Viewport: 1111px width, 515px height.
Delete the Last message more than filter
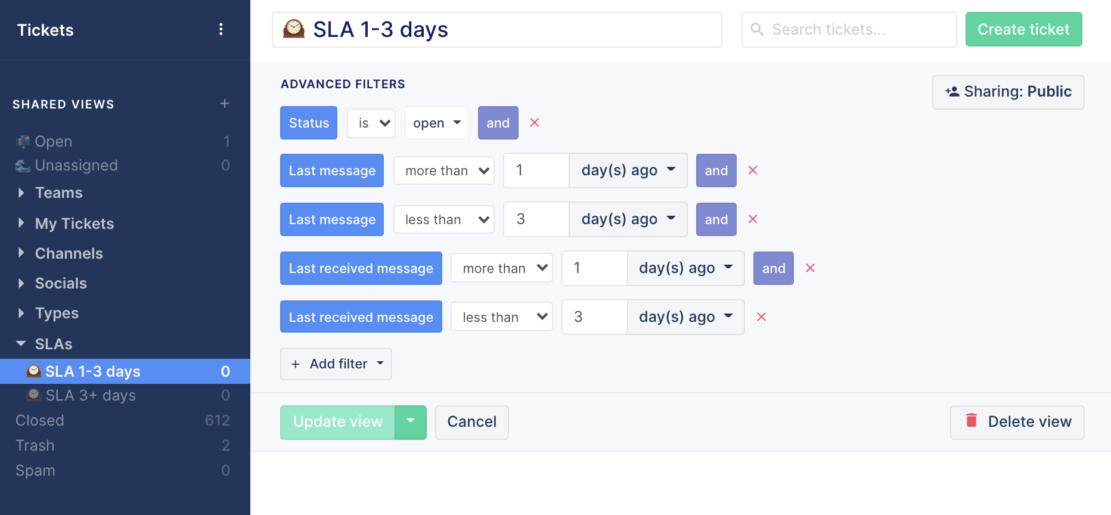point(753,170)
